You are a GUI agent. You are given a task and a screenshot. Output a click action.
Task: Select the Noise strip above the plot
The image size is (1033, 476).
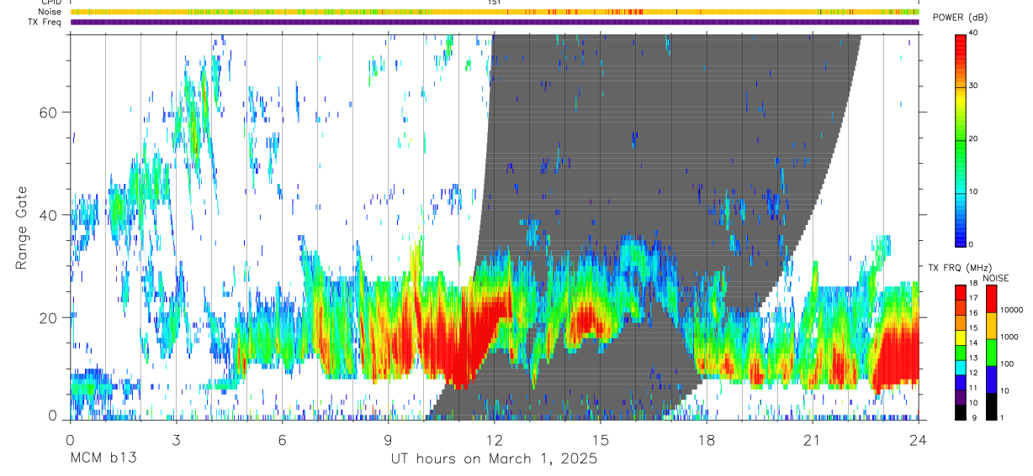(495, 12)
